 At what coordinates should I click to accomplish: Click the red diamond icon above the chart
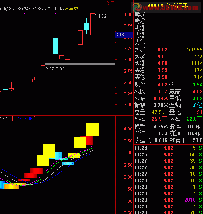pos(107,4)
